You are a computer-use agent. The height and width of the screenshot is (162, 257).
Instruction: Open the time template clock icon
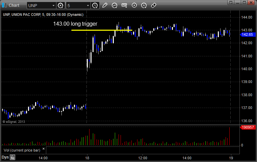coord(95,5)
